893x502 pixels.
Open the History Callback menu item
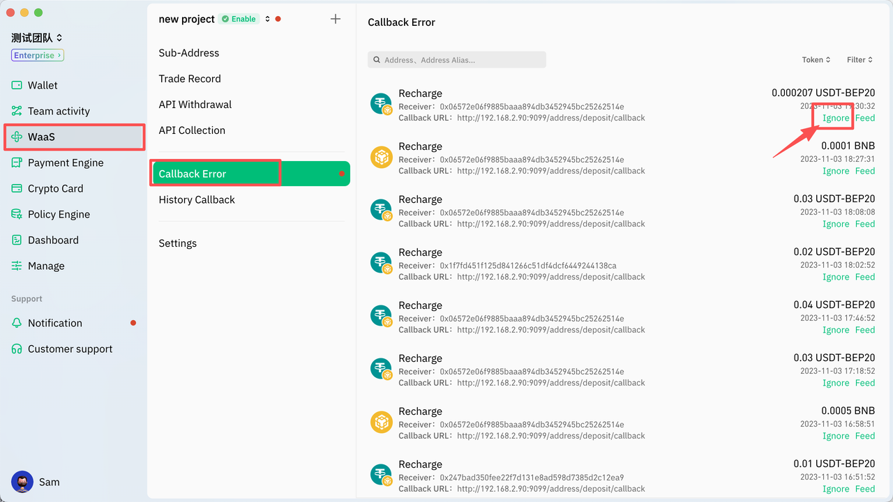(x=197, y=199)
